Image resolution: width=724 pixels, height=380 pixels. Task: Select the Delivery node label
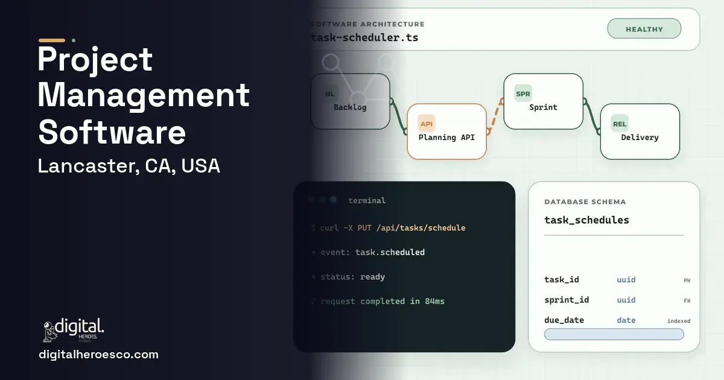[640, 138]
